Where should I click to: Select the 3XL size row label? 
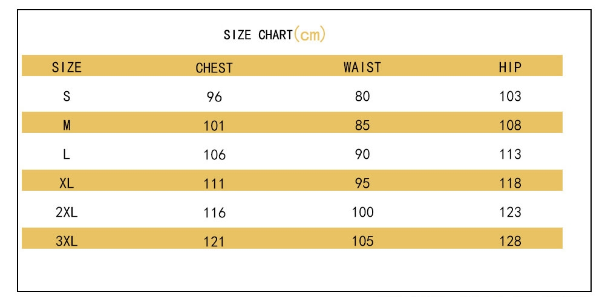[67, 241]
